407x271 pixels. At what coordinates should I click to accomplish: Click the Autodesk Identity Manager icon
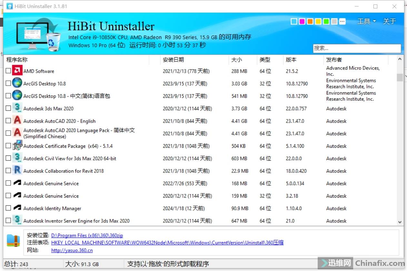tap(17, 208)
